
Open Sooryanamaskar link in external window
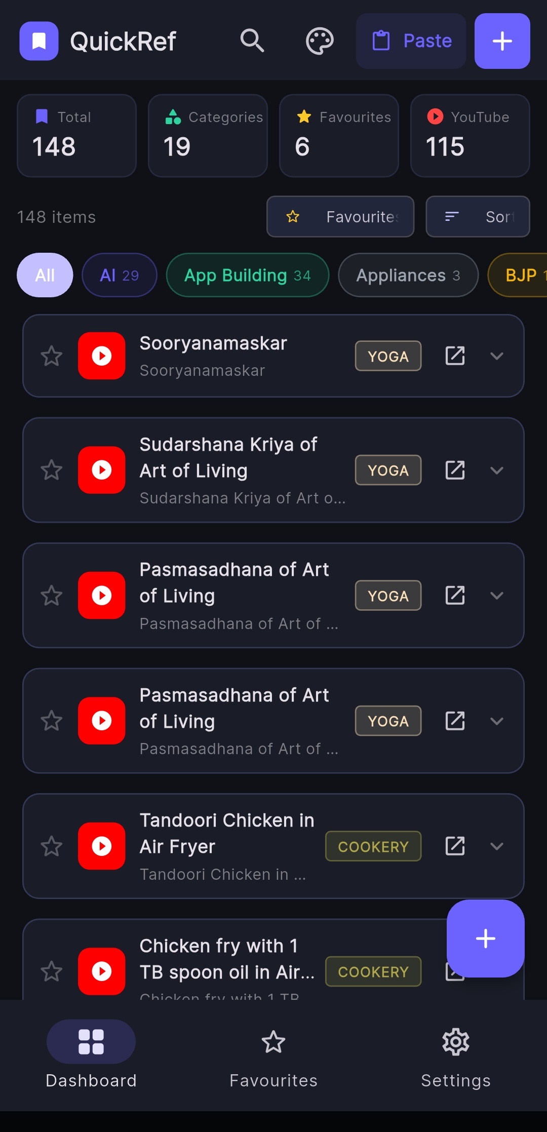point(455,356)
